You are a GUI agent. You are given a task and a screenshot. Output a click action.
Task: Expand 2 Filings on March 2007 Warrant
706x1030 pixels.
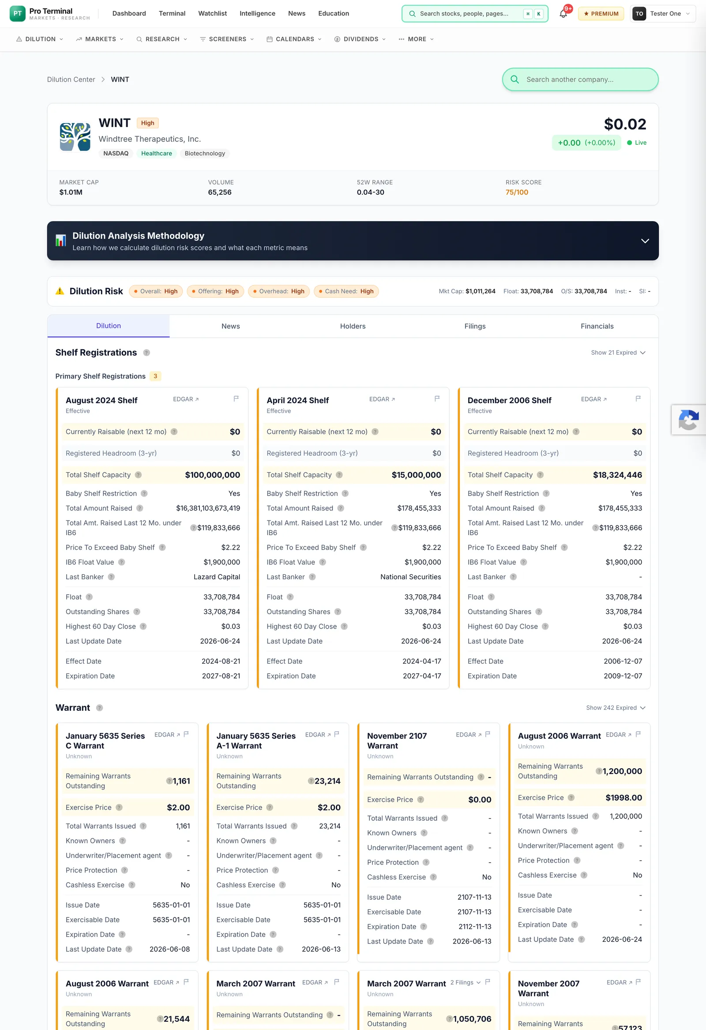pyautogui.click(x=465, y=982)
